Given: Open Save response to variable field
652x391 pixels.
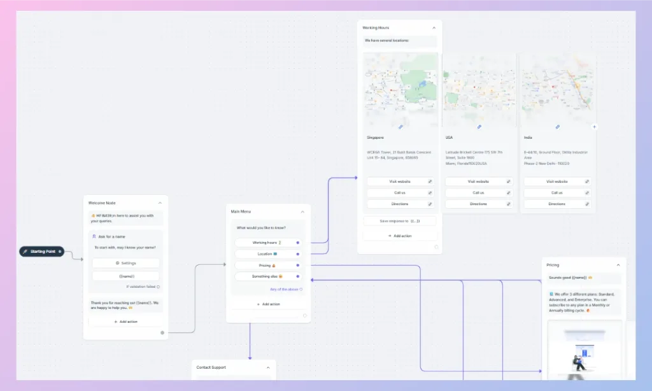Looking at the screenshot, I should (400, 221).
